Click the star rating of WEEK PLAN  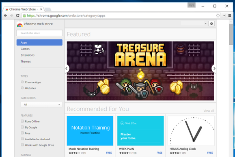pyautogui.click(x=125, y=153)
